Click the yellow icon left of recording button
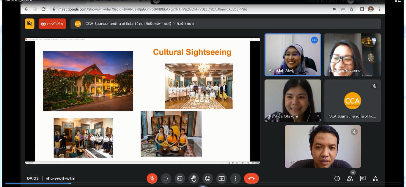The height and width of the screenshot is (187, 406). coord(29,24)
